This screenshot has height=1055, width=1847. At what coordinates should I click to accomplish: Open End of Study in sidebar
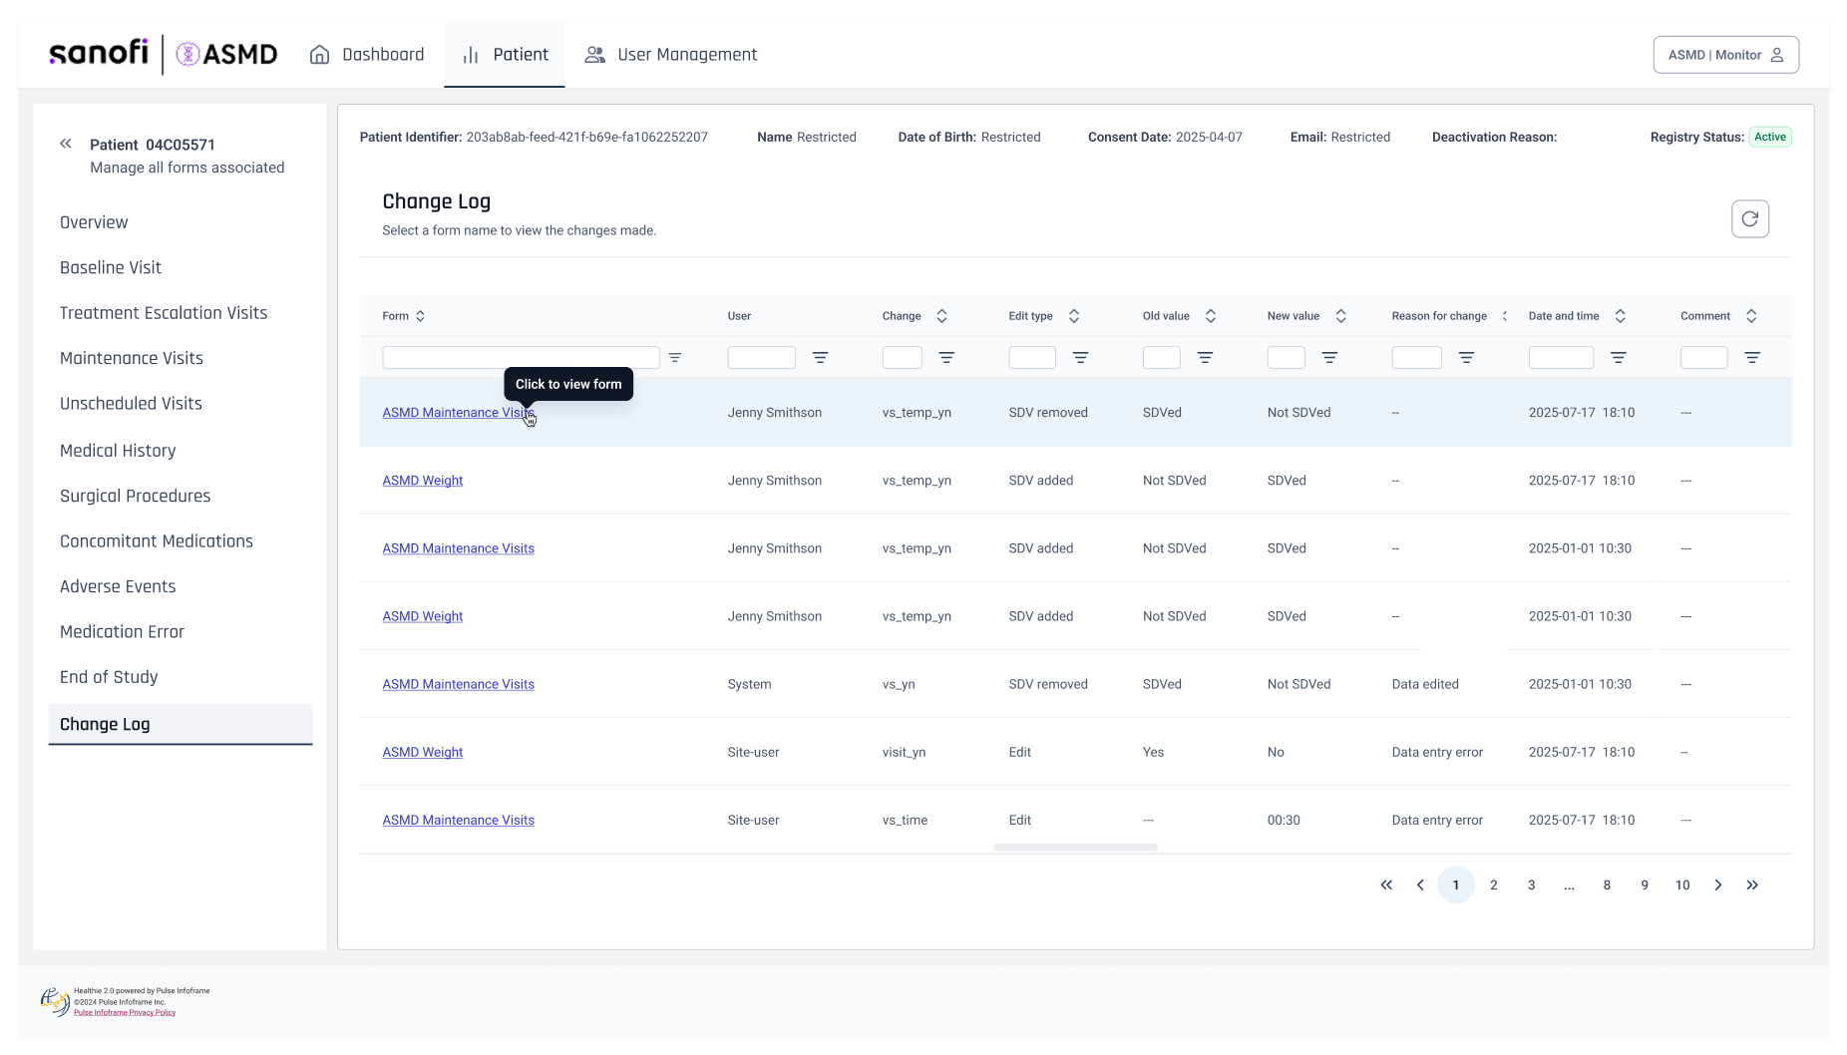point(109,677)
